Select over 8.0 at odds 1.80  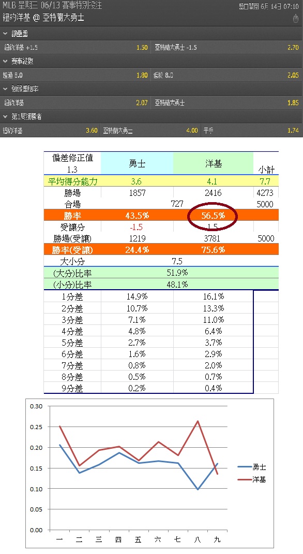pyautogui.click(x=75, y=75)
